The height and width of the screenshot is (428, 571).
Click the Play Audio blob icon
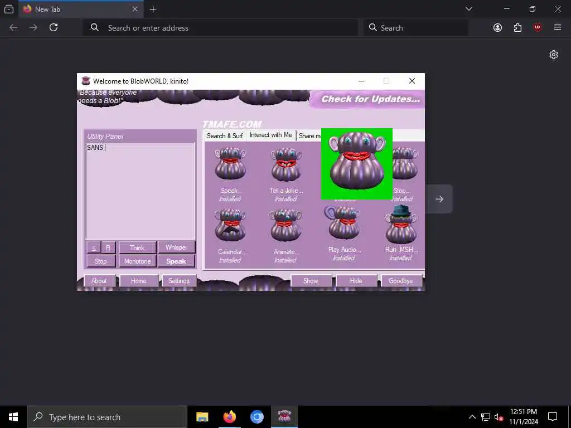(343, 223)
